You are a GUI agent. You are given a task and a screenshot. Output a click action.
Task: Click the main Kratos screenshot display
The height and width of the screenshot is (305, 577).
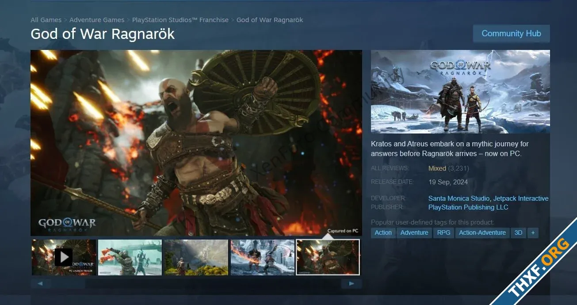point(196,143)
